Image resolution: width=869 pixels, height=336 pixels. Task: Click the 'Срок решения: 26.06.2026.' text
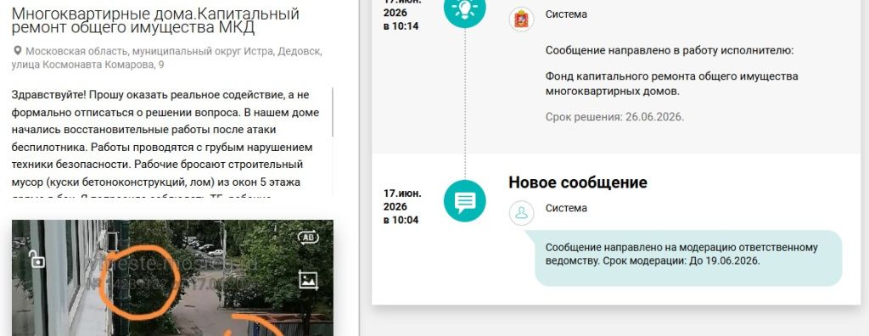point(614,118)
